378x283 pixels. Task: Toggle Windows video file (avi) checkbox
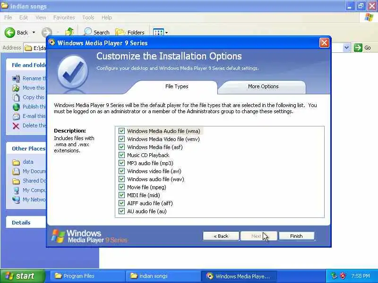[x=121, y=171]
